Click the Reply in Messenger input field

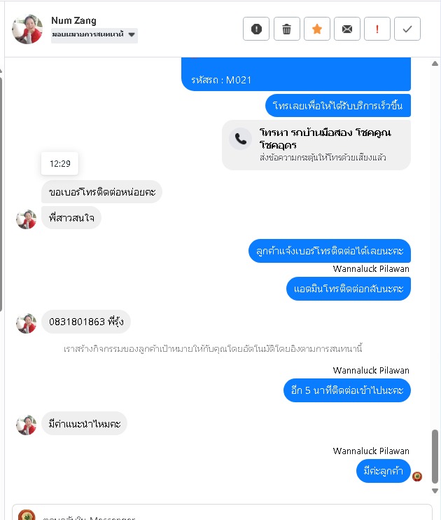[x=222, y=512]
